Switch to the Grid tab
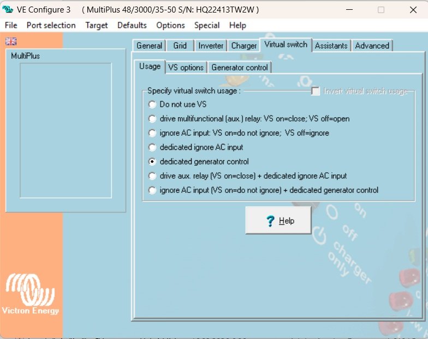 (x=180, y=46)
